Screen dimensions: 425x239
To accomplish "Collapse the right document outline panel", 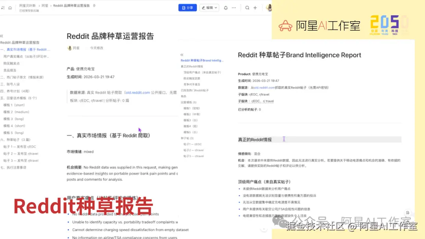I will coord(182,55).
